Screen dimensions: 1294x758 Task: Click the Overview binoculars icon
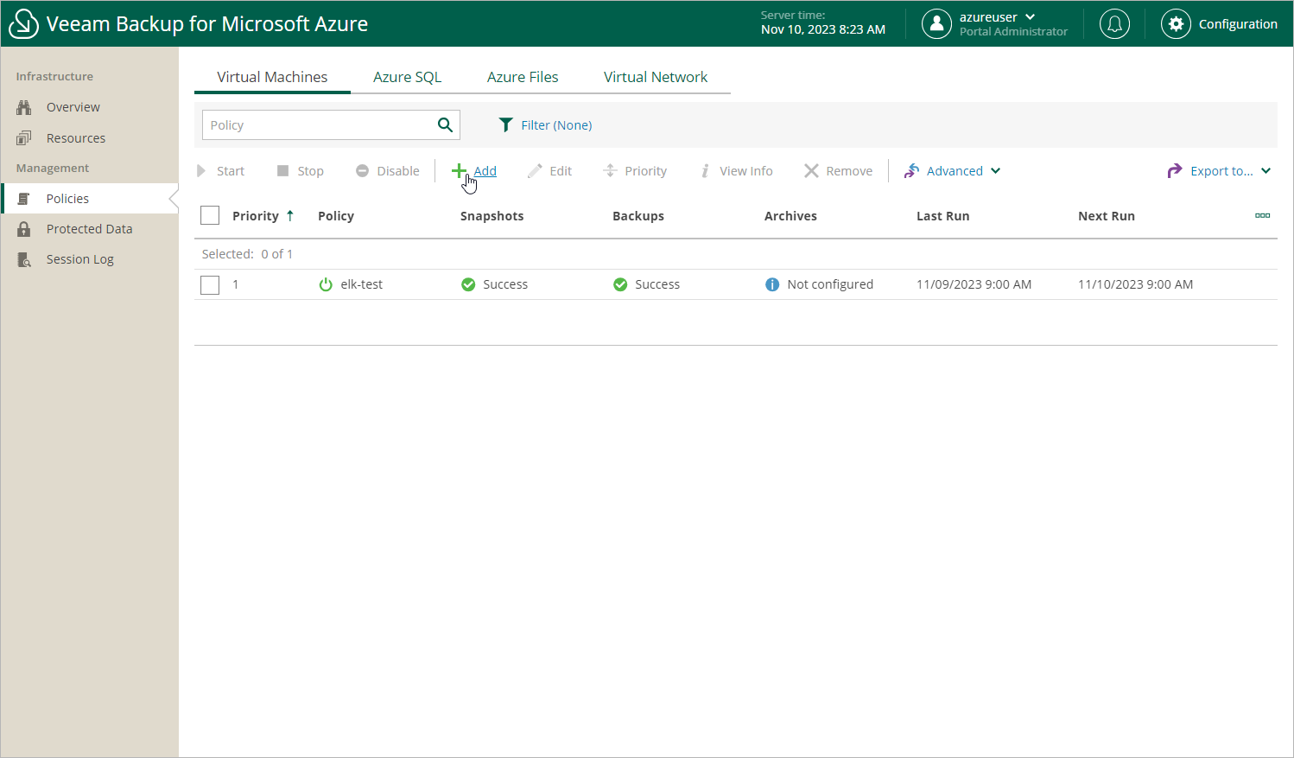[x=24, y=107]
